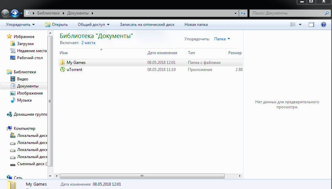This screenshot has width=332, height=189.
Task: Select Компьютер in the navigation pane
Action: [x=24, y=128]
